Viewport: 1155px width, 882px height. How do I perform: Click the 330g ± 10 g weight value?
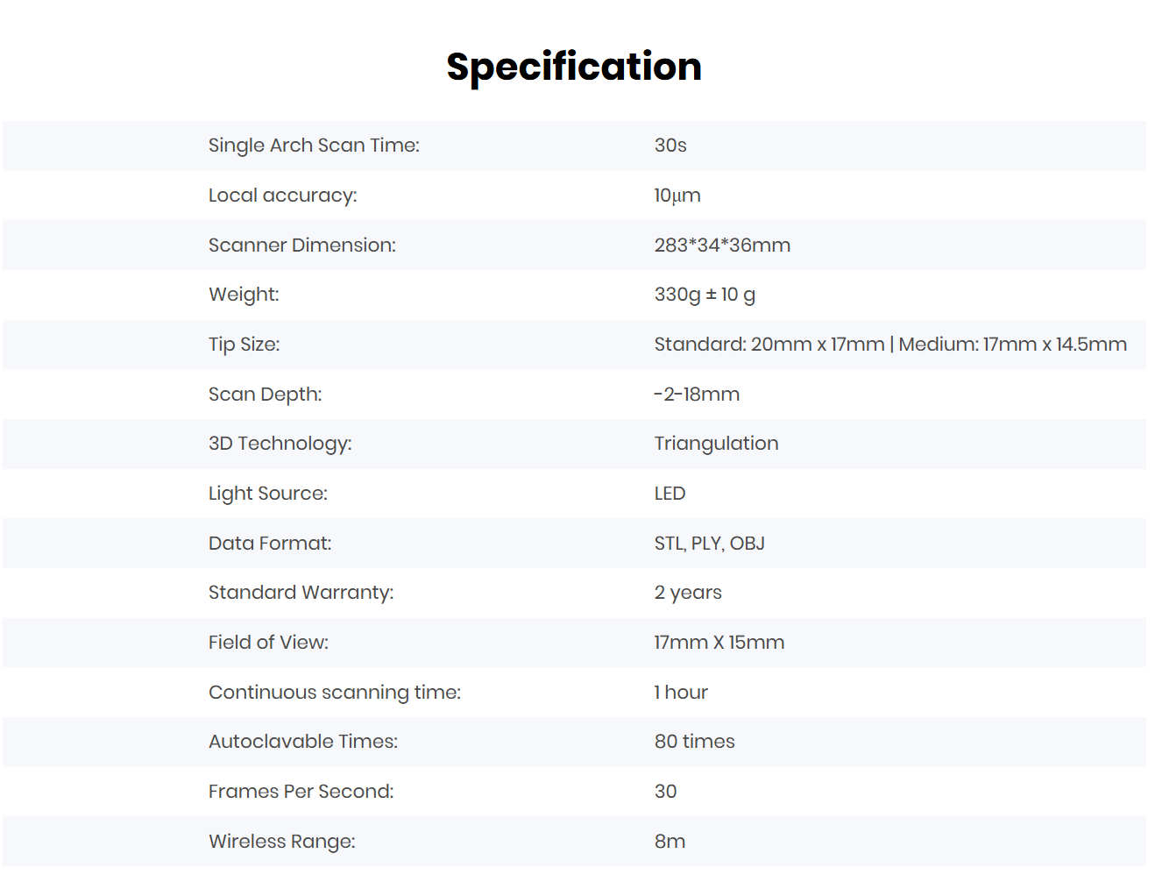705,295
